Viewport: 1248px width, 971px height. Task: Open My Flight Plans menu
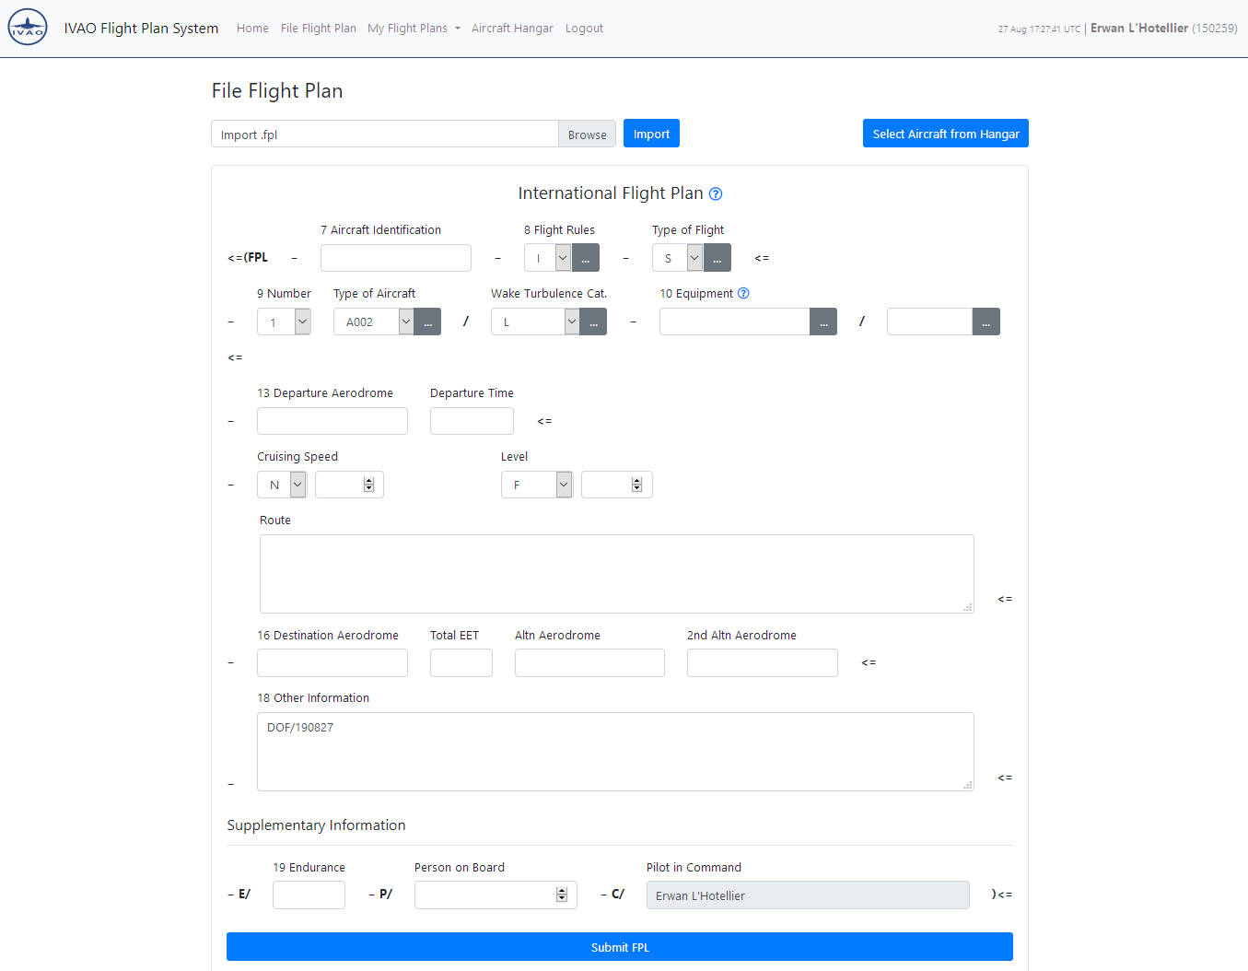click(414, 29)
